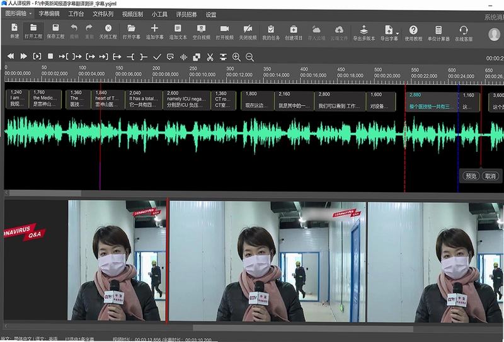Click the 创建项目 create project icon
Image resolution: width=504 pixels, height=342 pixels.
pyautogui.click(x=294, y=32)
